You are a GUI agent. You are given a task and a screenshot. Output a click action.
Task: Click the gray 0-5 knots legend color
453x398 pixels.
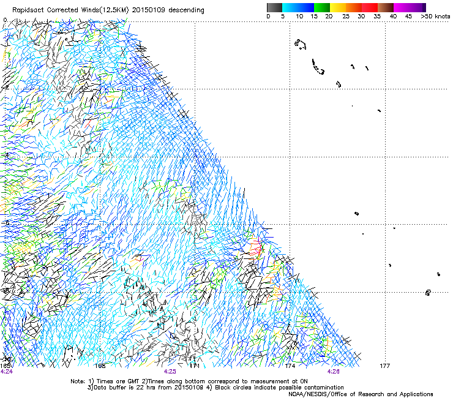(274, 7)
